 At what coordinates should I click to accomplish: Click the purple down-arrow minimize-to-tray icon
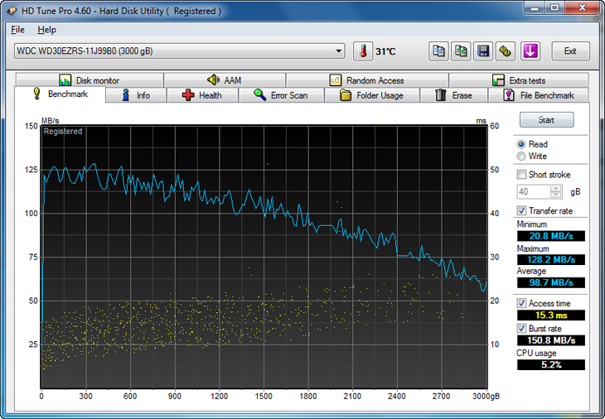pos(530,51)
